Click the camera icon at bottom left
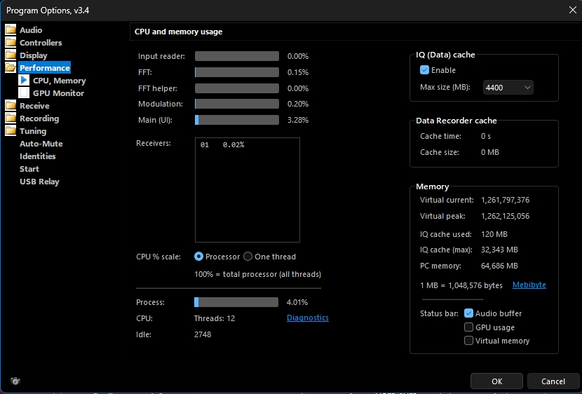Screen dimensions: 582x394 click(15, 381)
